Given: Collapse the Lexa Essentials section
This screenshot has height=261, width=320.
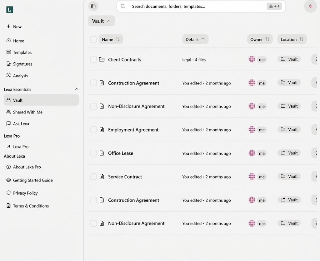Looking at the screenshot, I should [x=77, y=89].
